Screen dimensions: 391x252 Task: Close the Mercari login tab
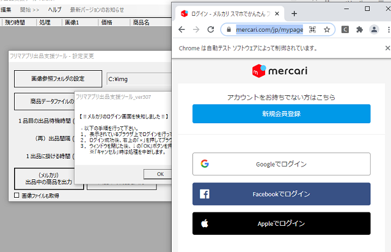(x=277, y=13)
